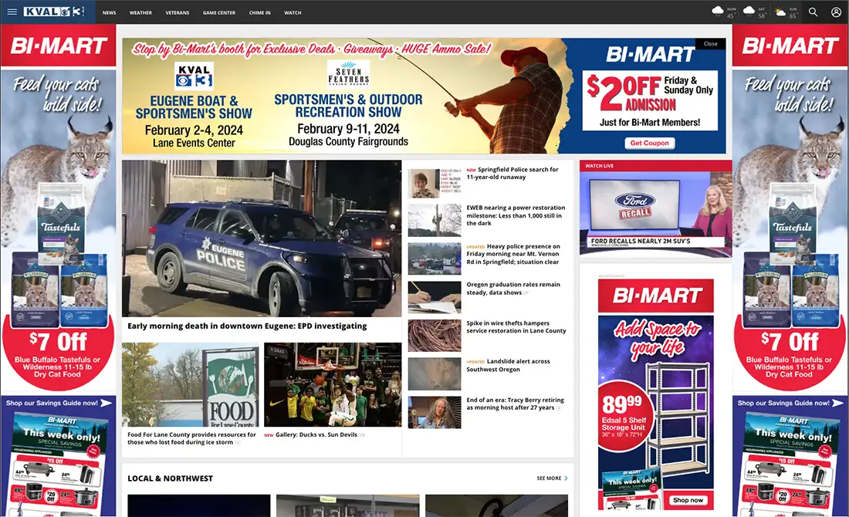Open the copper wire thumbnail

pyautogui.click(x=435, y=336)
